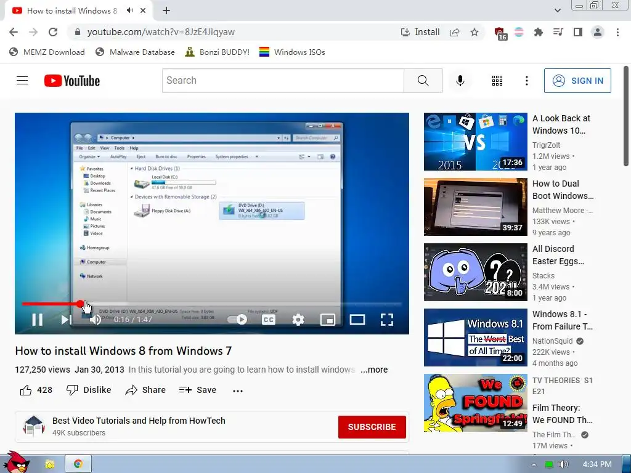The width and height of the screenshot is (631, 473).
Task: Reload the page
Action: tap(53, 32)
